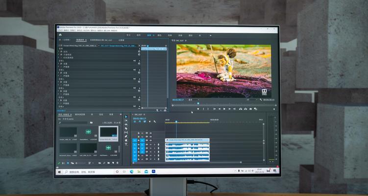
Task: Select the Razor tool
Action: pyautogui.click(x=126, y=128)
